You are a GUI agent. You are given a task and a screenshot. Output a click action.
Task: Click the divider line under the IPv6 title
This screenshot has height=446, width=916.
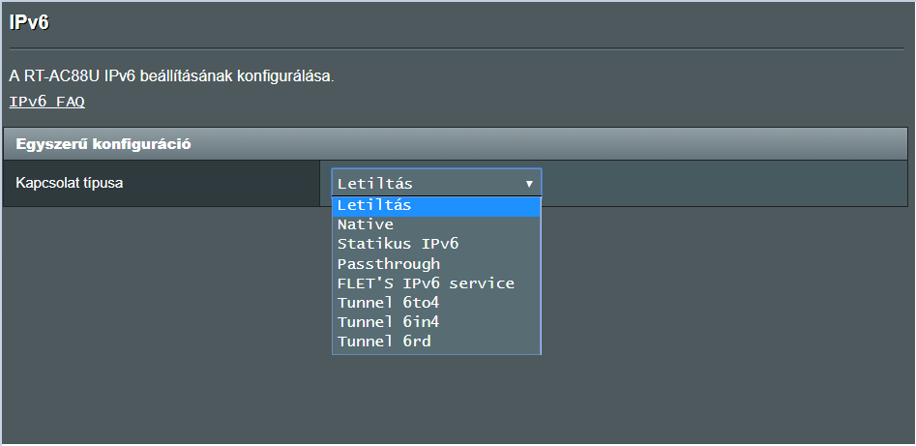[x=457, y=48]
